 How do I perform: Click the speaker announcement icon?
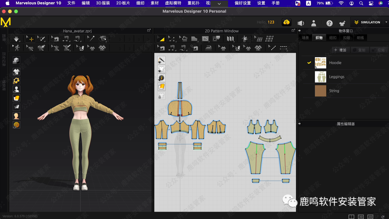point(301,23)
